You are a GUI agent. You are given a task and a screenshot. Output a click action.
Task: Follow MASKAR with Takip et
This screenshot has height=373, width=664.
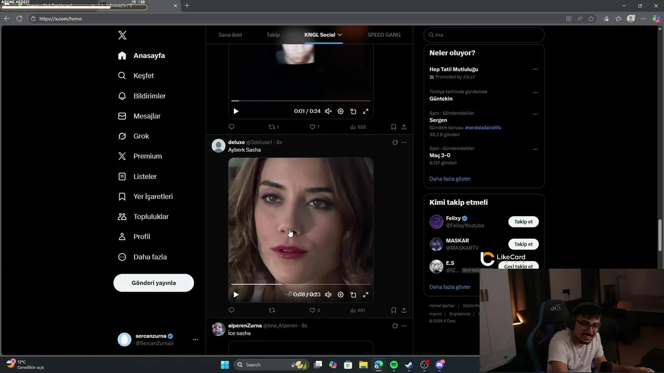coord(523,244)
